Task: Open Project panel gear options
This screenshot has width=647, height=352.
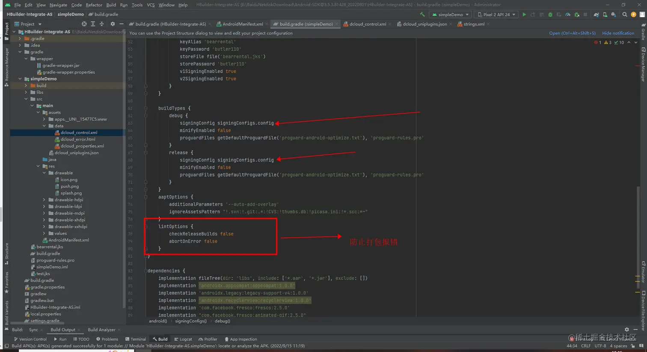Action: [113, 24]
